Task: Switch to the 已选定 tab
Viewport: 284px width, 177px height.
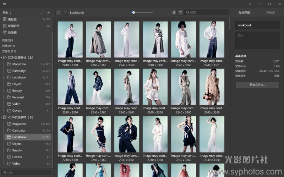Action: [271, 13]
